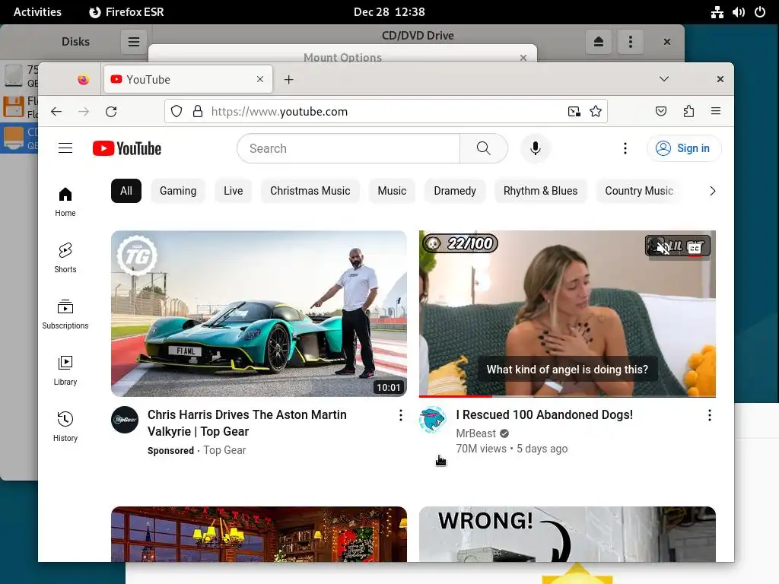Open picture-in-picture icon in address bar

(574, 111)
